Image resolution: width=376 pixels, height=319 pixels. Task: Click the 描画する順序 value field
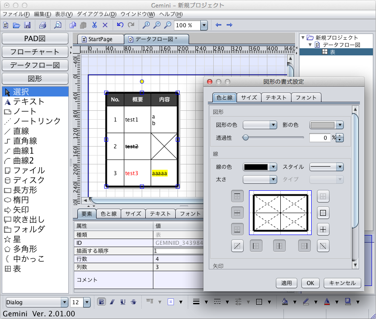click(x=178, y=251)
